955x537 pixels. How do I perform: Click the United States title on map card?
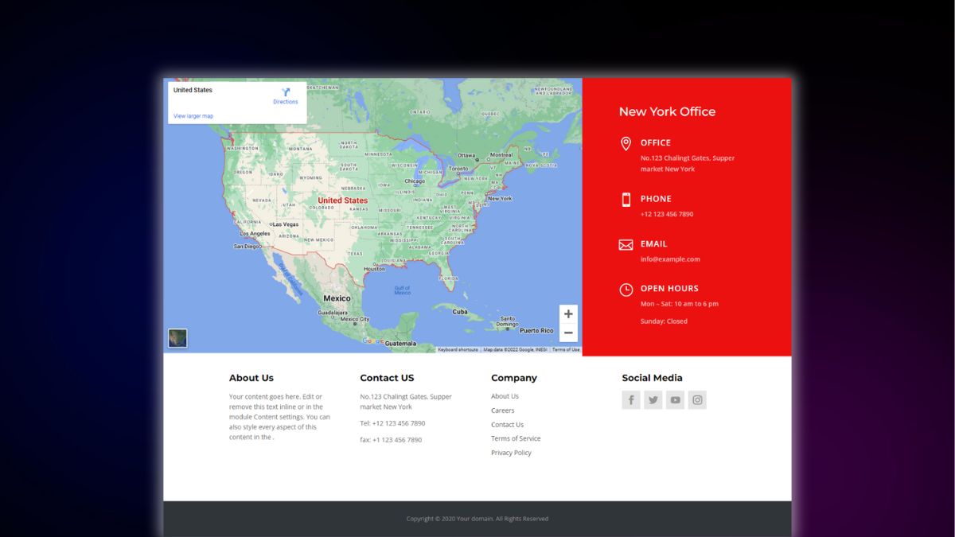(x=193, y=90)
